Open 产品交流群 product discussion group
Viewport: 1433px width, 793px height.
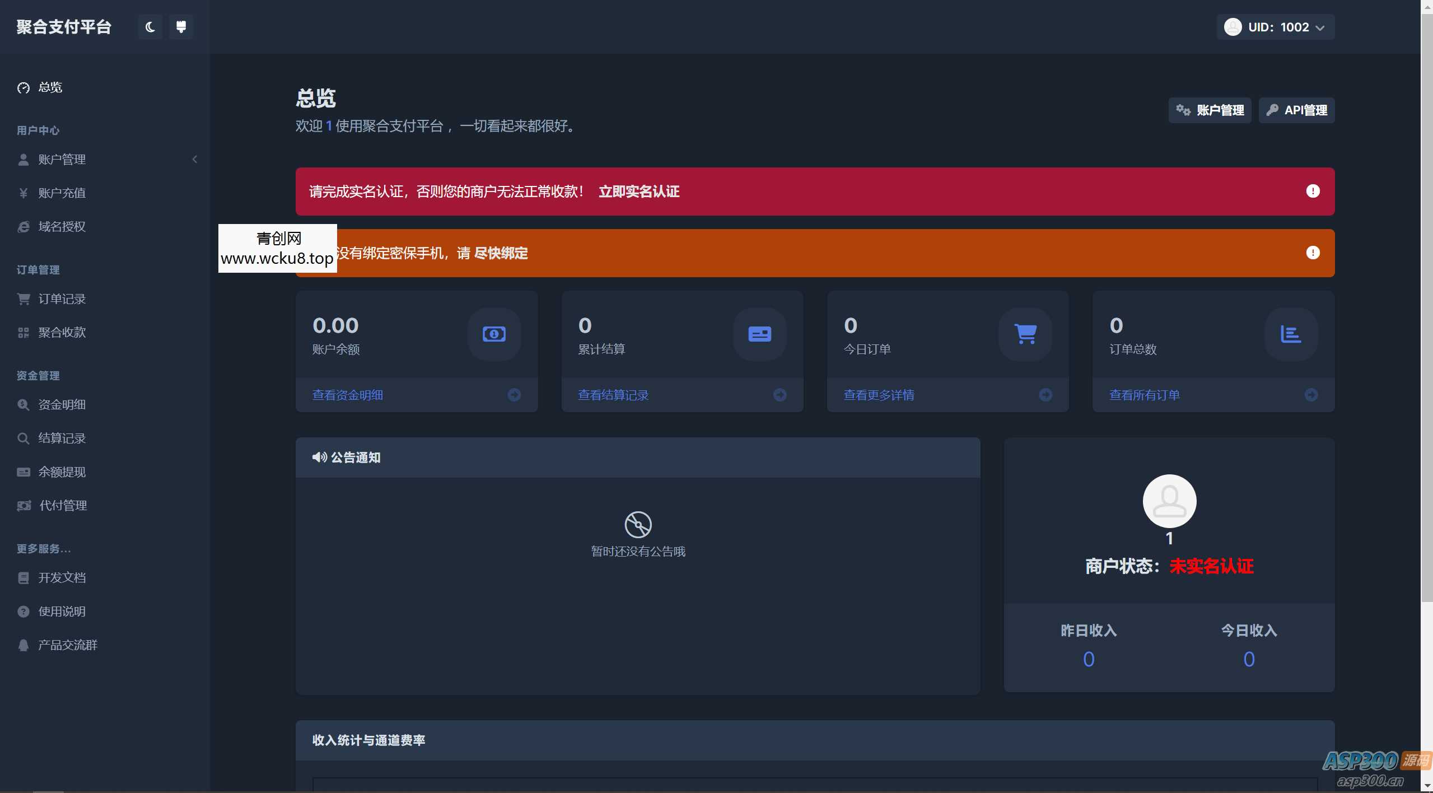pos(68,645)
